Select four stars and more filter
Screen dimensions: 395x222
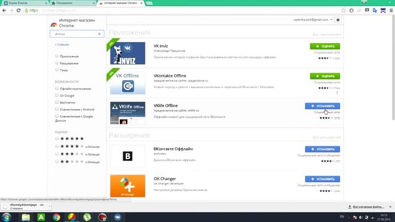(x=57, y=146)
